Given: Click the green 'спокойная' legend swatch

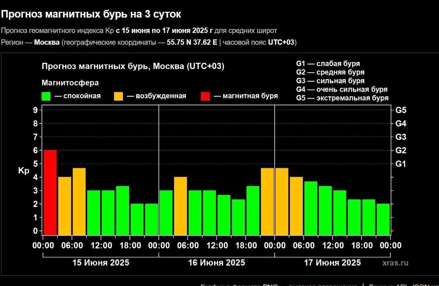Looking at the screenshot, I should point(46,96).
